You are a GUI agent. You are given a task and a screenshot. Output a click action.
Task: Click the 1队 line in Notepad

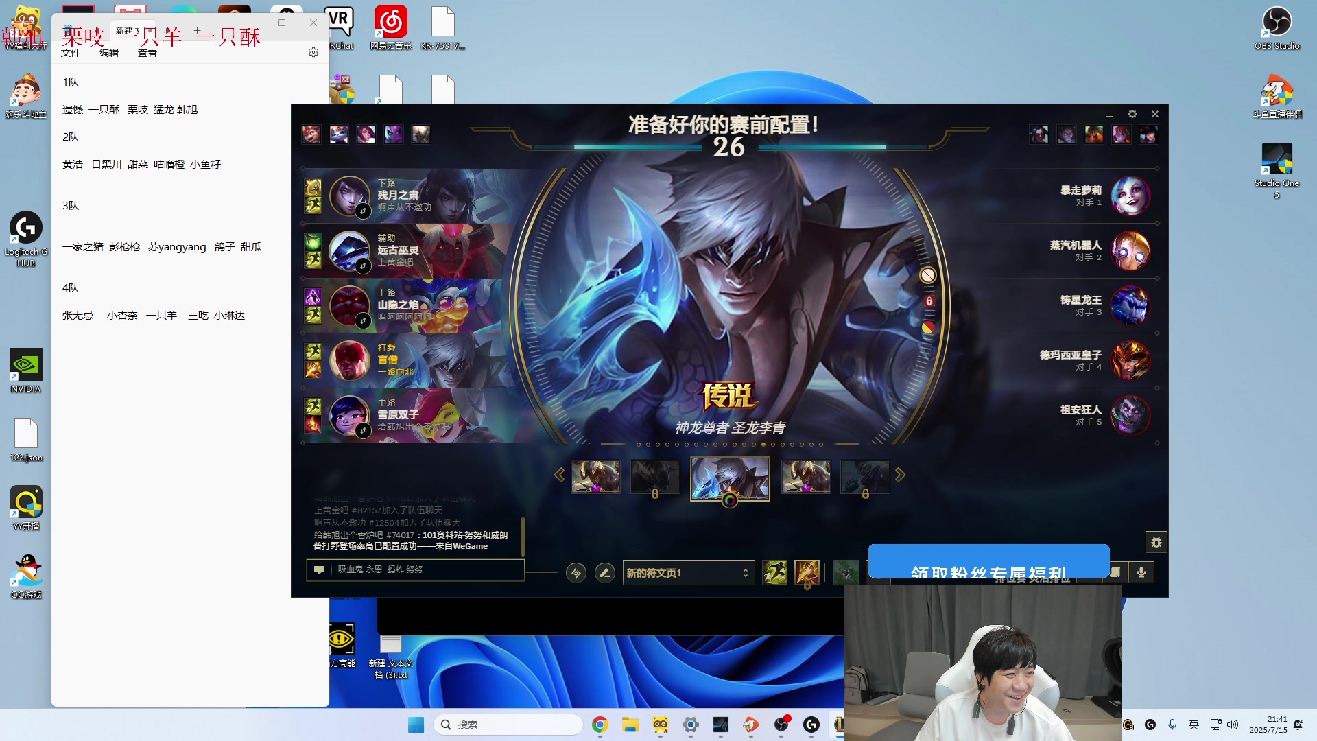[x=71, y=82]
